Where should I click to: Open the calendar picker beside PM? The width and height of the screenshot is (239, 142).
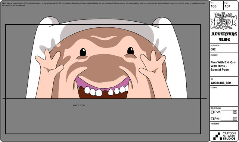tap(235, 119)
